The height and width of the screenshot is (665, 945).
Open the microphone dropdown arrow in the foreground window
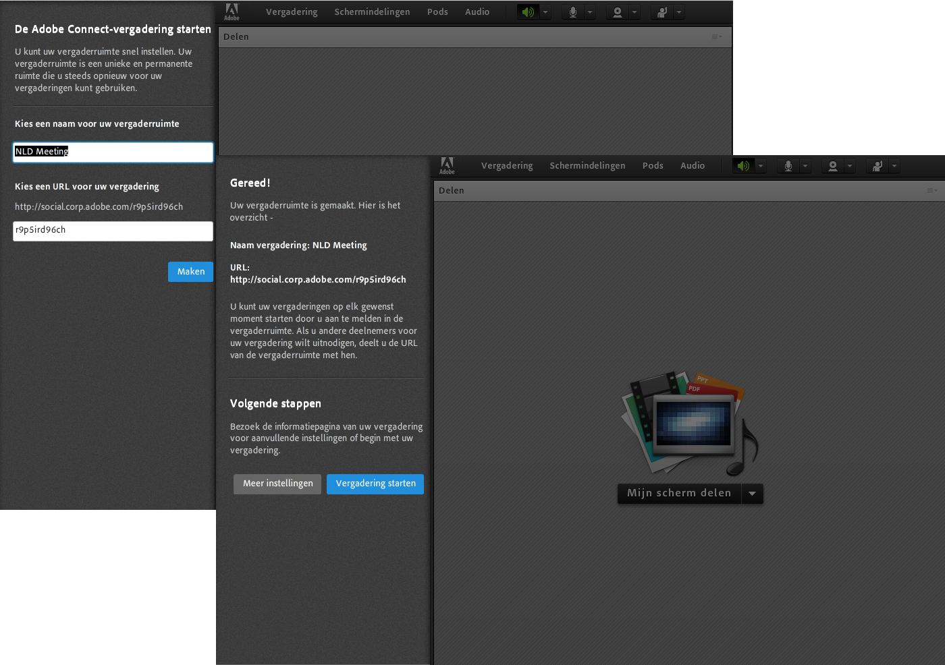point(805,166)
